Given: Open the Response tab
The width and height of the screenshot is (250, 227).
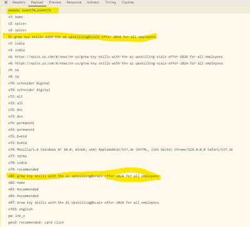Looking at the screenshot, I should [74, 3].
